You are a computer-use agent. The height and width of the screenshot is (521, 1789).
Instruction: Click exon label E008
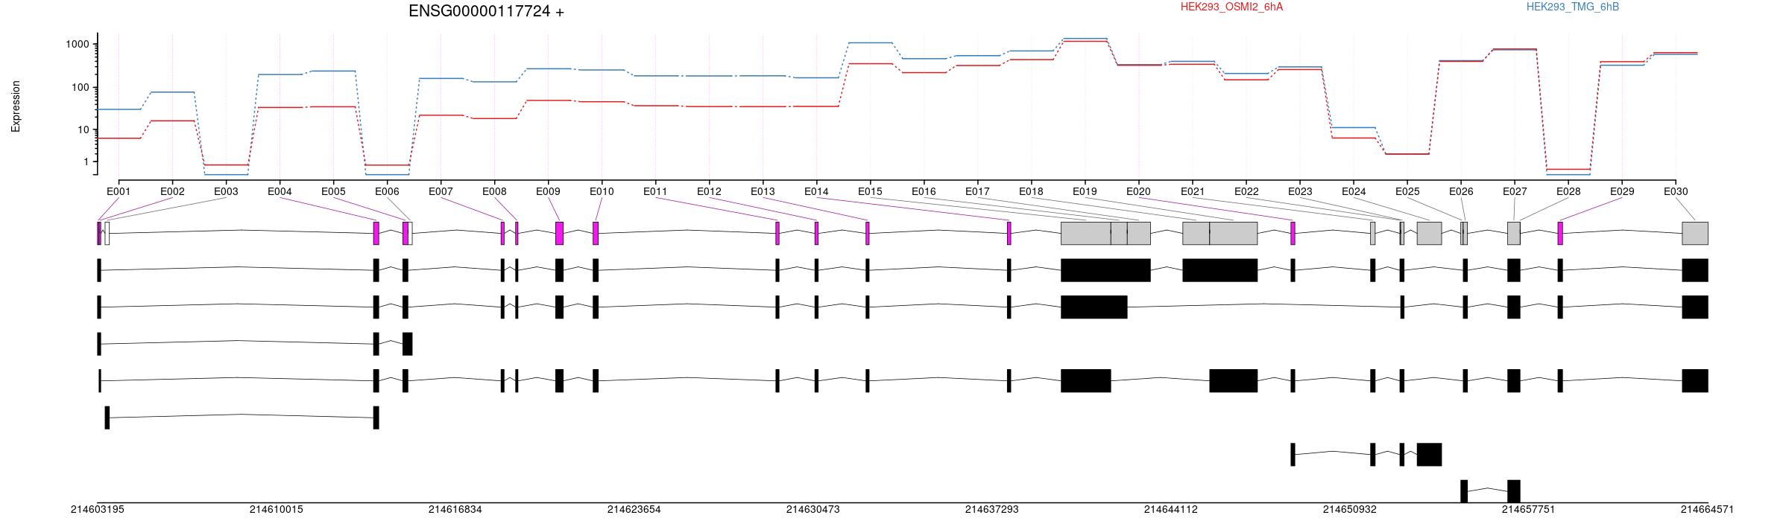tap(494, 191)
